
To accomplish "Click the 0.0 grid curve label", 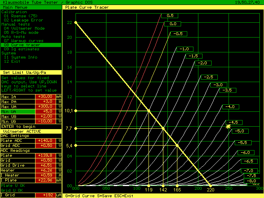I will tap(172, 24).
